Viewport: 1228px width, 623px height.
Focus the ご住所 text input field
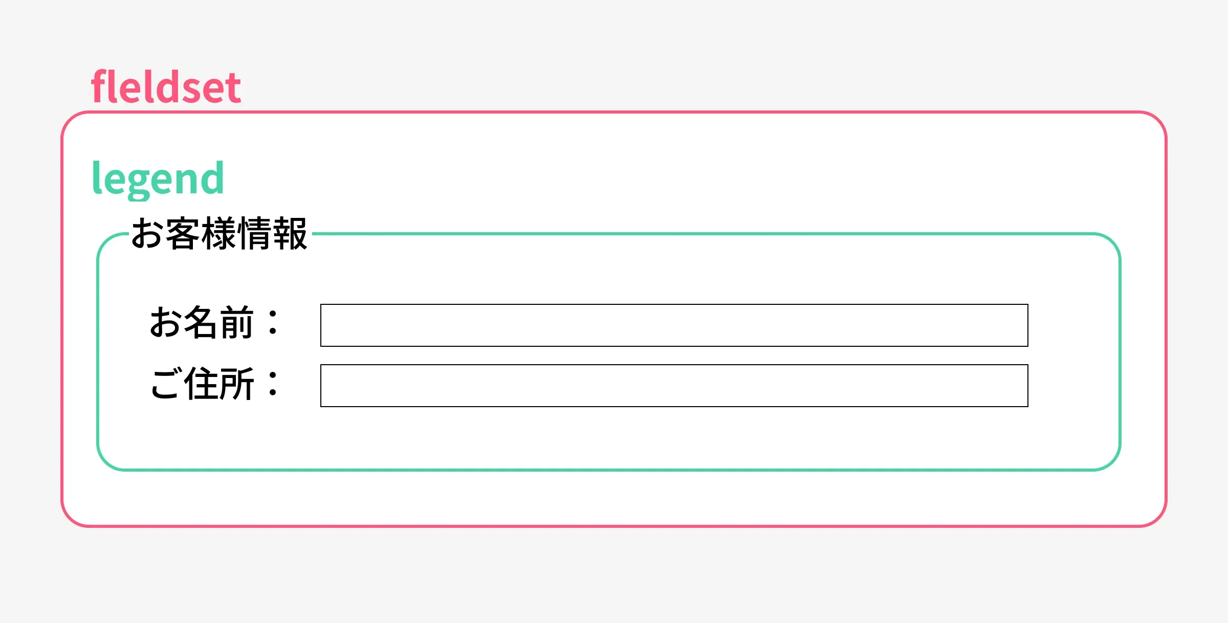[x=674, y=386]
